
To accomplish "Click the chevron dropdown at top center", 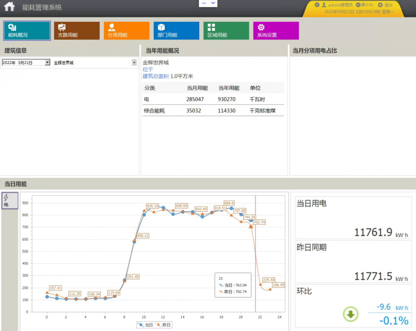I will point(213,3).
